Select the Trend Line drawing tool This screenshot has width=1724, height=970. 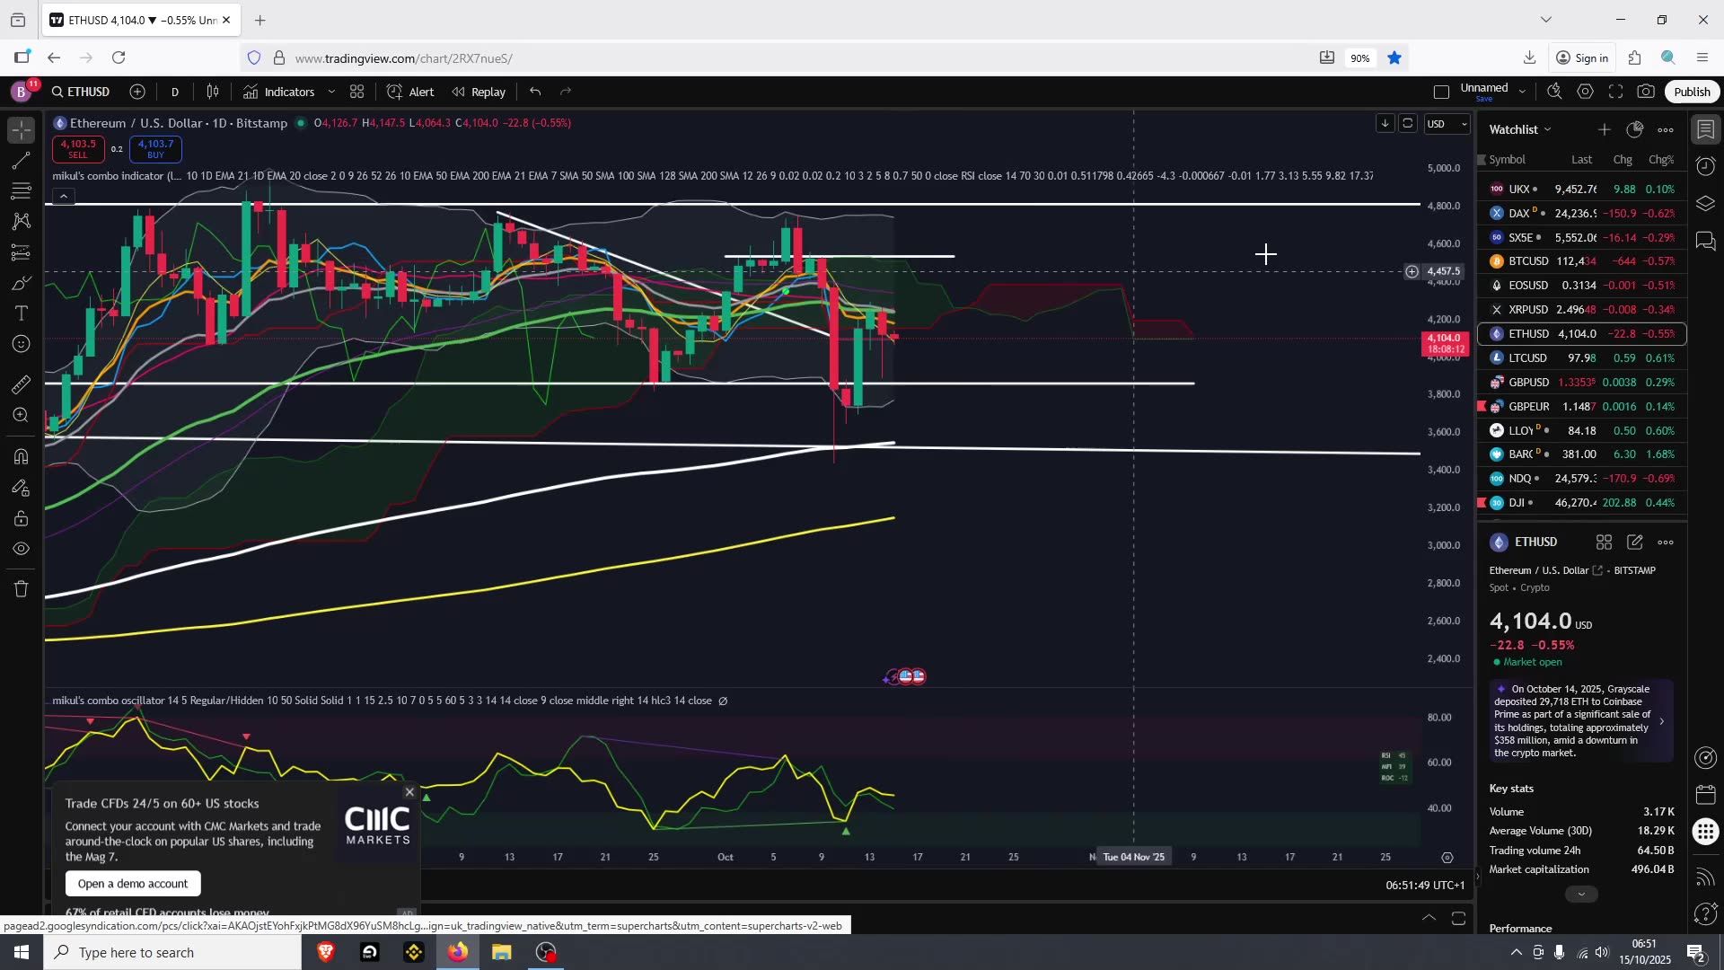[20, 161]
